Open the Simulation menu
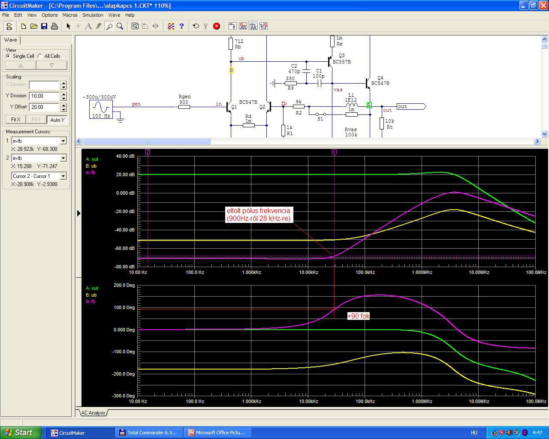 pos(93,15)
